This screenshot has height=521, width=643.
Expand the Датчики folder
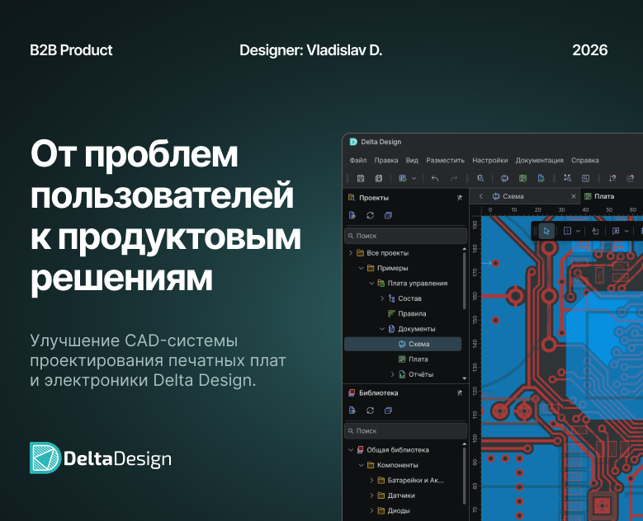click(x=371, y=495)
